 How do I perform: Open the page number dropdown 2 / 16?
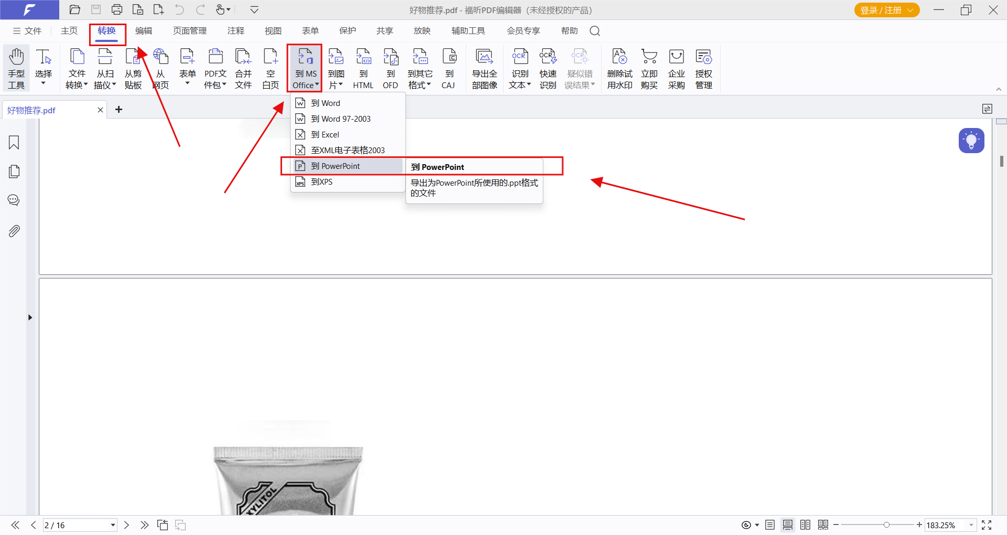[x=112, y=525]
